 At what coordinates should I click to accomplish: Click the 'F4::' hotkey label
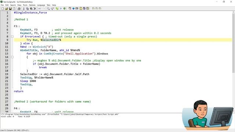click(17, 109)
